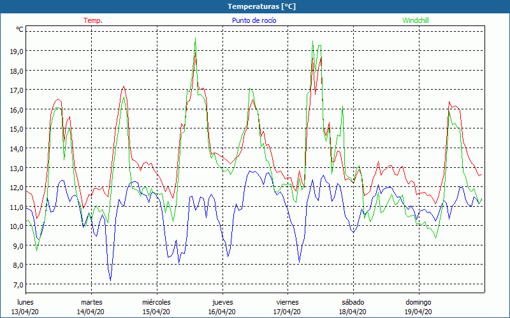Image resolution: width=510 pixels, height=318 pixels.
Task: Click the '14/04/20' date label
Action: coord(91,312)
